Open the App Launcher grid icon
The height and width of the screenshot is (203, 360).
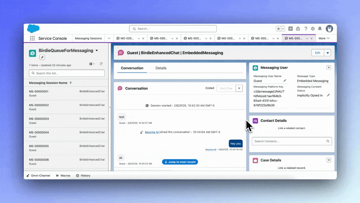tap(32, 38)
